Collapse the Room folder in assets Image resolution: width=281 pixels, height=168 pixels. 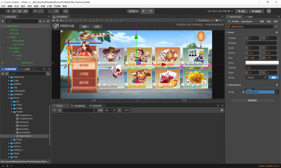[9, 98]
